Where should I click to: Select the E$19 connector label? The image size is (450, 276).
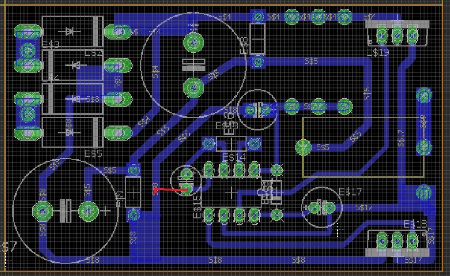pos(378,52)
